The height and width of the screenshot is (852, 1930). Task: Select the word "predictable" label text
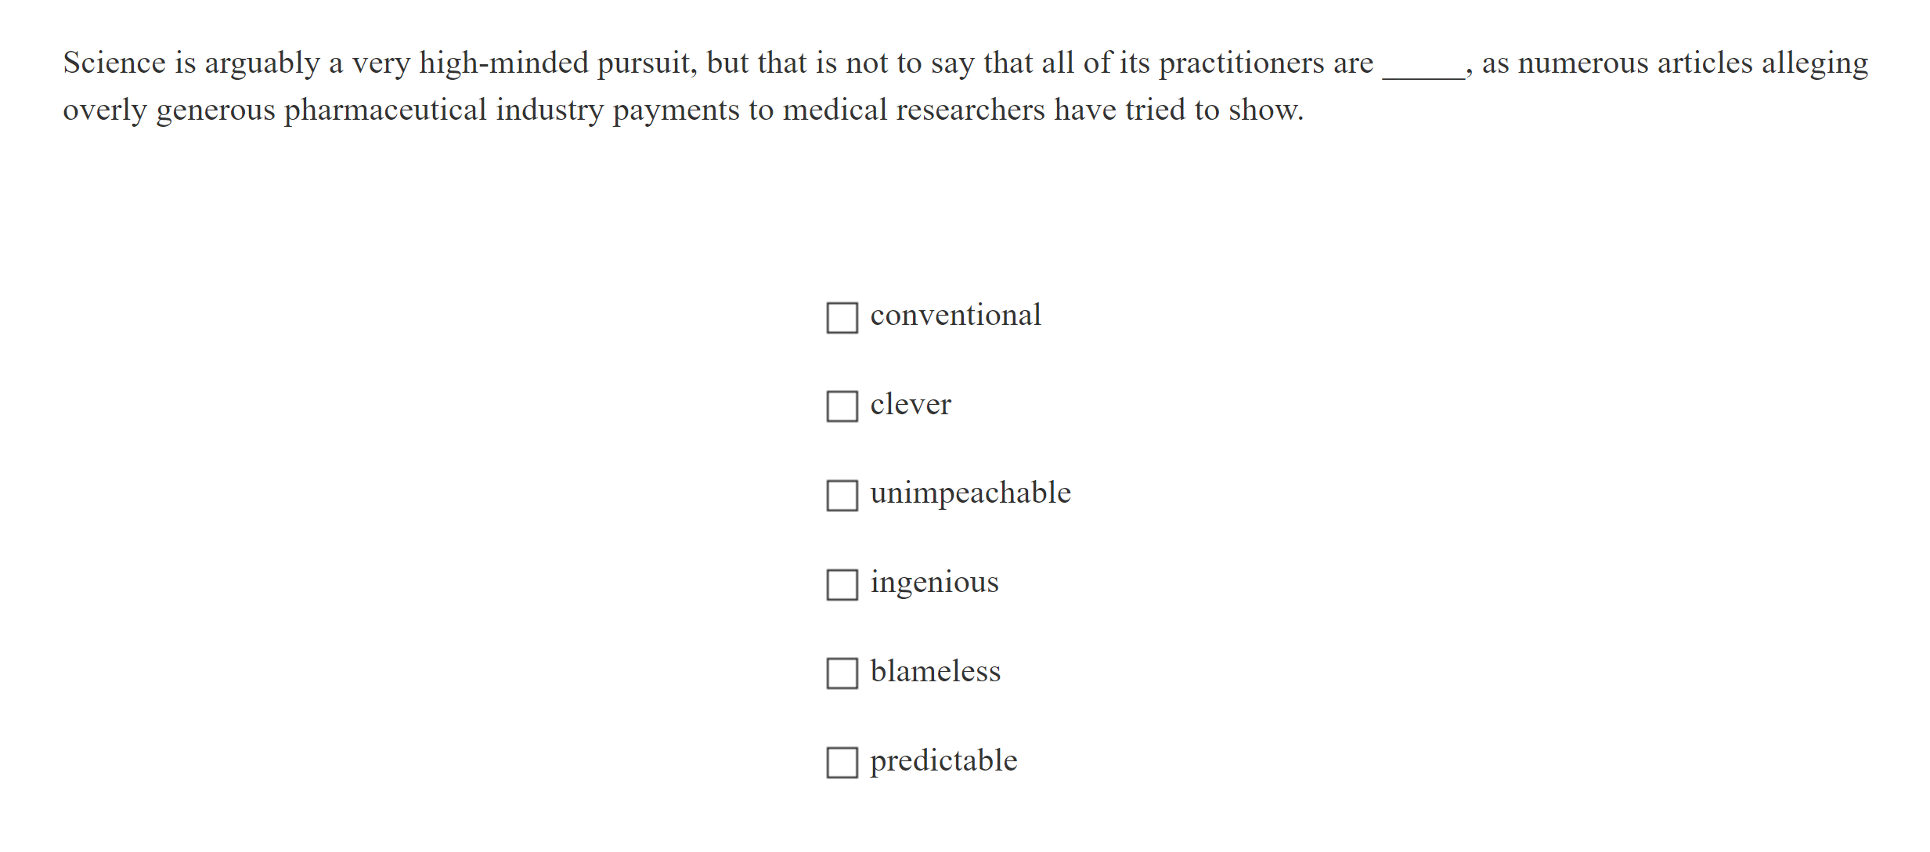click(x=943, y=760)
